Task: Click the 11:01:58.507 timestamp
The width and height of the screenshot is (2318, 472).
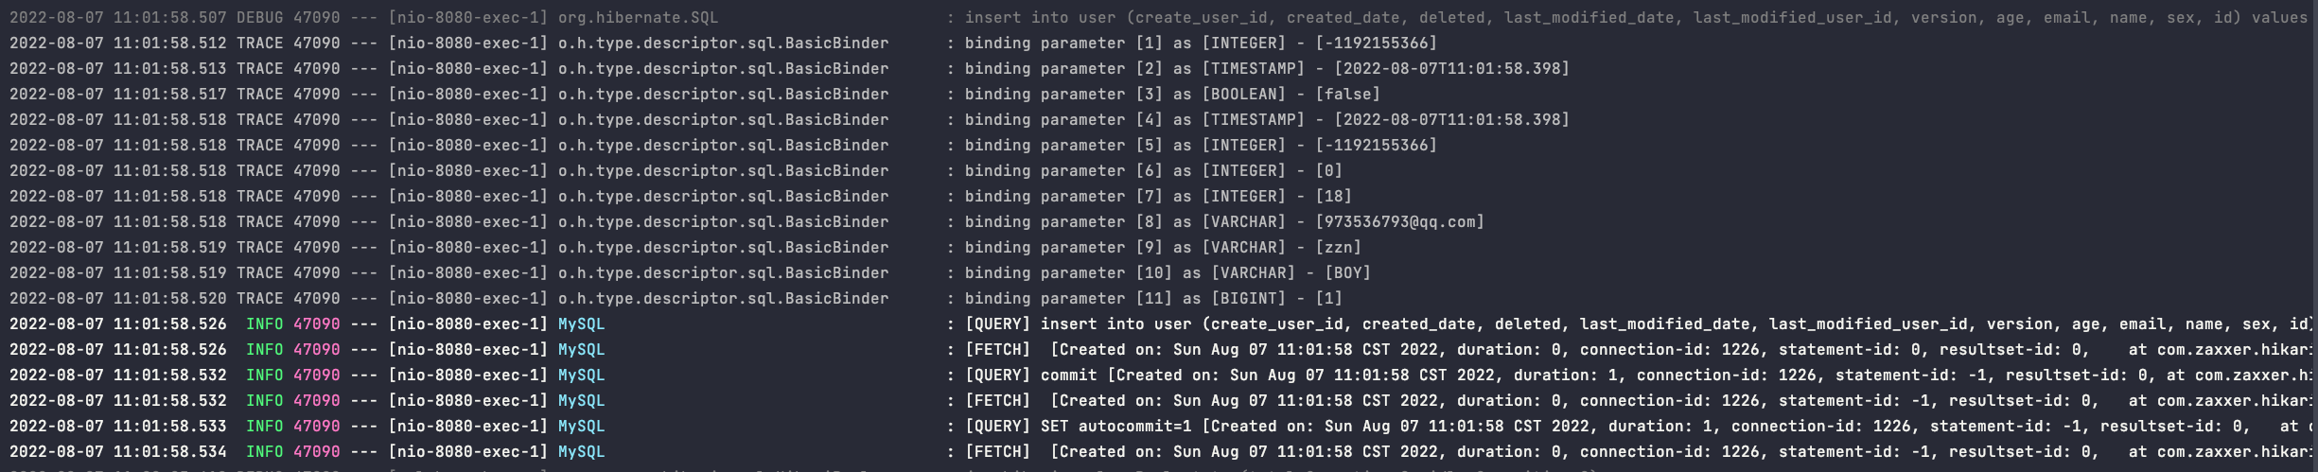Action: pyautogui.click(x=169, y=17)
